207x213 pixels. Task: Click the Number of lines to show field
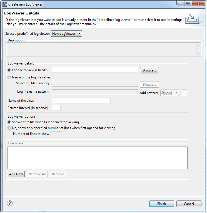point(56,135)
